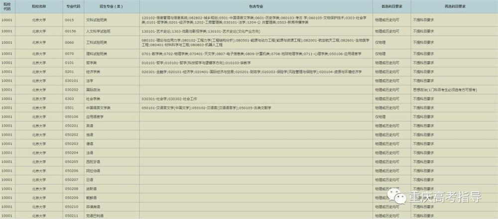This screenshot has width=498, height=219.
Task: Click the major name 德语
Action: tap(90, 143)
